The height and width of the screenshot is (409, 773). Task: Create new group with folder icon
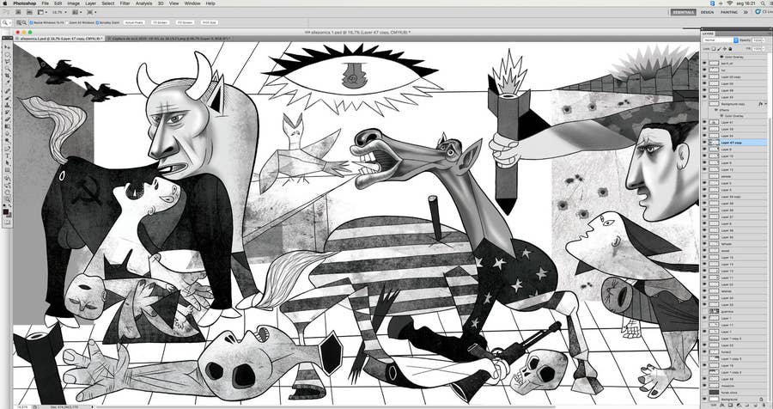747,405
